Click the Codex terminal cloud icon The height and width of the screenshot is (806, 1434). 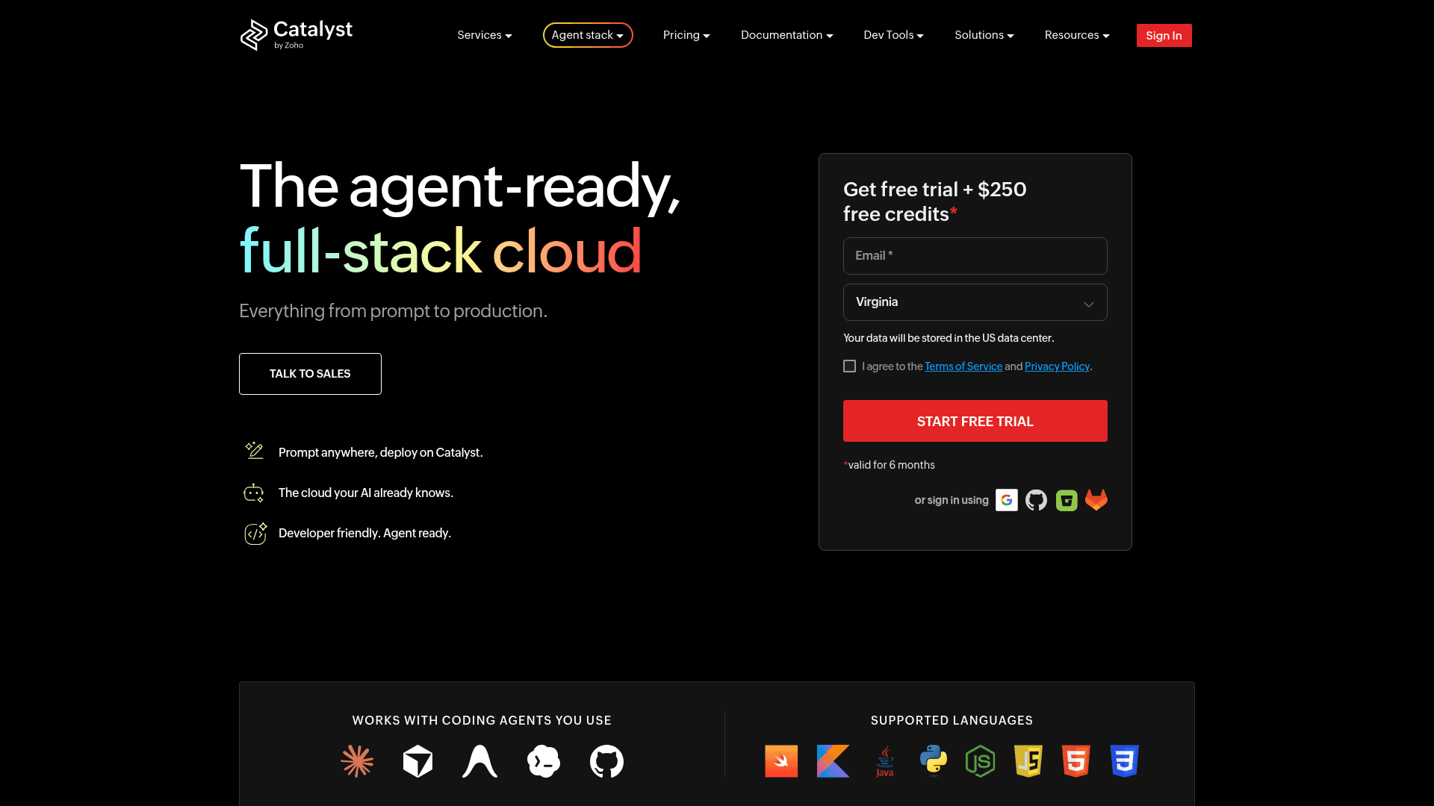(544, 761)
